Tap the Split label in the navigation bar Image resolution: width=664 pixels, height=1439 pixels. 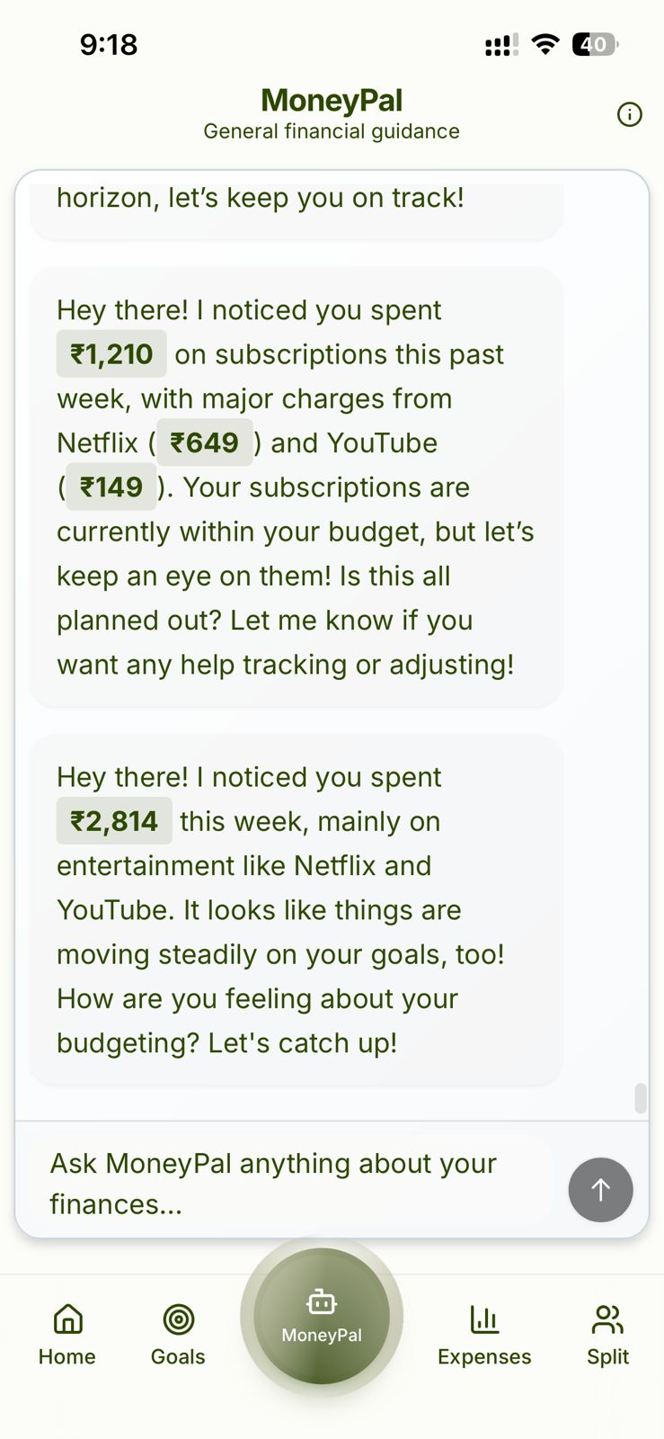coord(607,1358)
